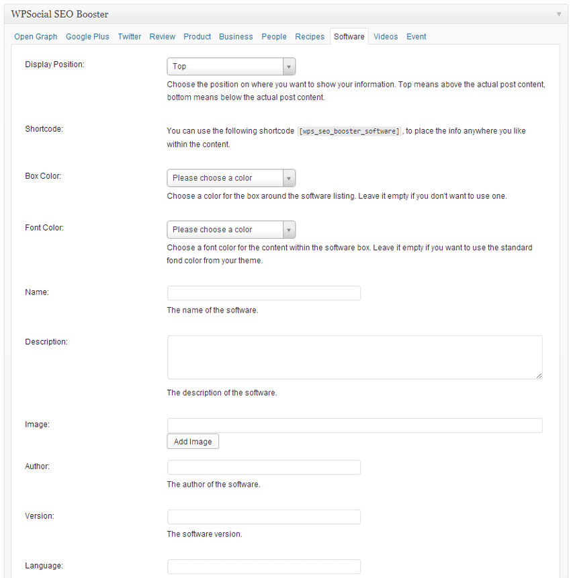Open the Recipes tab

click(310, 37)
